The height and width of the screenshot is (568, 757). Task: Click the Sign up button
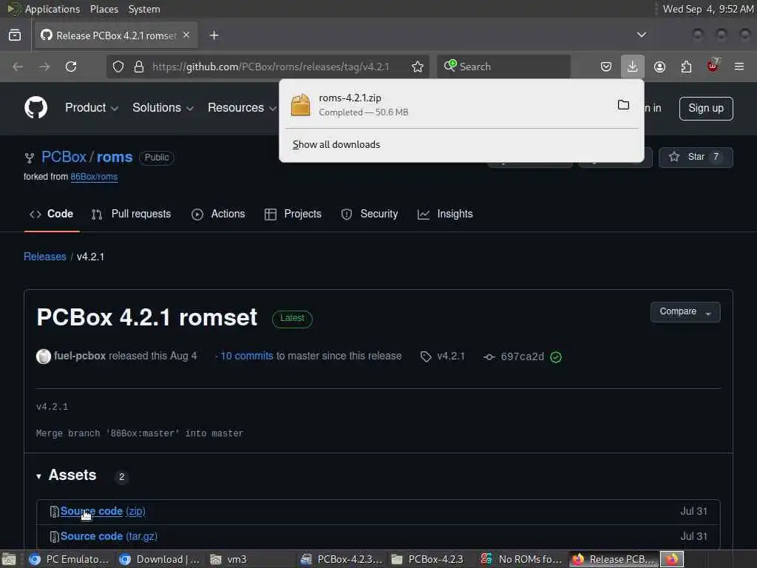tap(706, 108)
